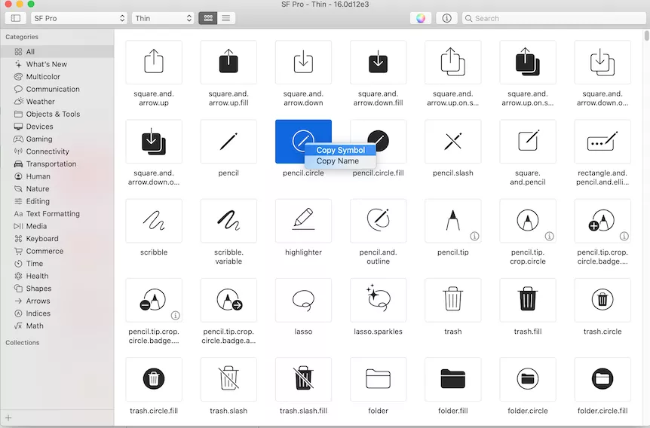The image size is (650, 428).
Task: Add a new collection with plus button
Action: click(x=8, y=417)
